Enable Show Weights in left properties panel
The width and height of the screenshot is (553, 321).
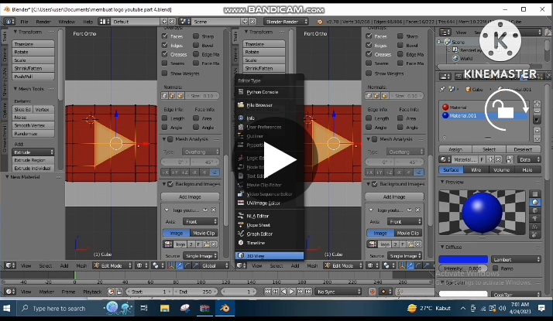165,73
